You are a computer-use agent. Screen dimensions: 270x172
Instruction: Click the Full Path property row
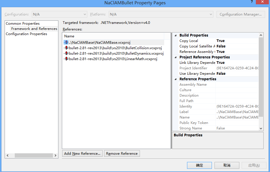click(218, 101)
